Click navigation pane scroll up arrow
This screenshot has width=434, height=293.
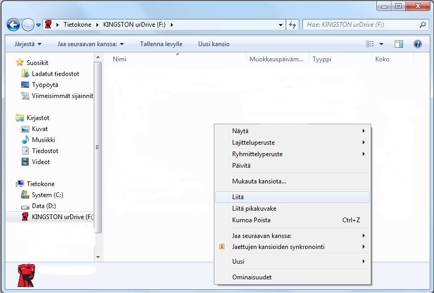click(98, 57)
